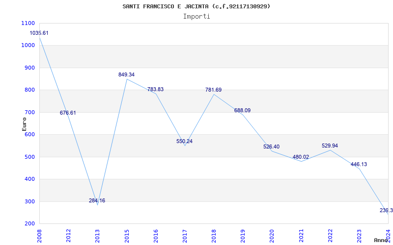Click the 284.16 data label
393x245 pixels.
coord(97,200)
